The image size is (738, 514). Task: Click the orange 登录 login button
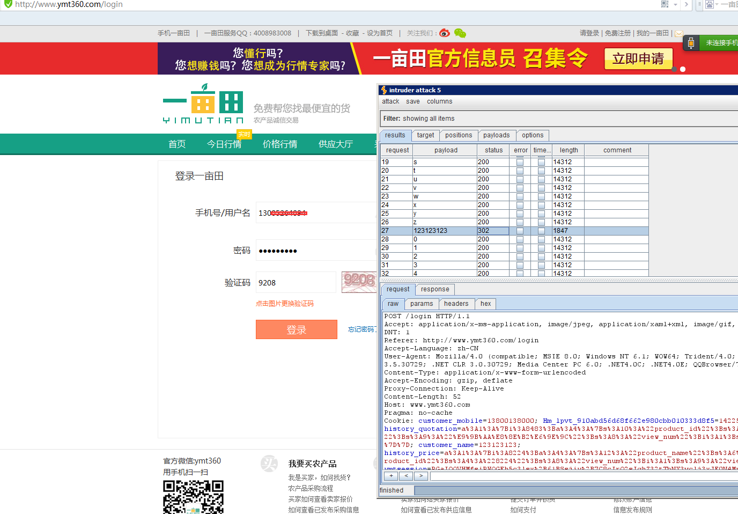tap(297, 329)
